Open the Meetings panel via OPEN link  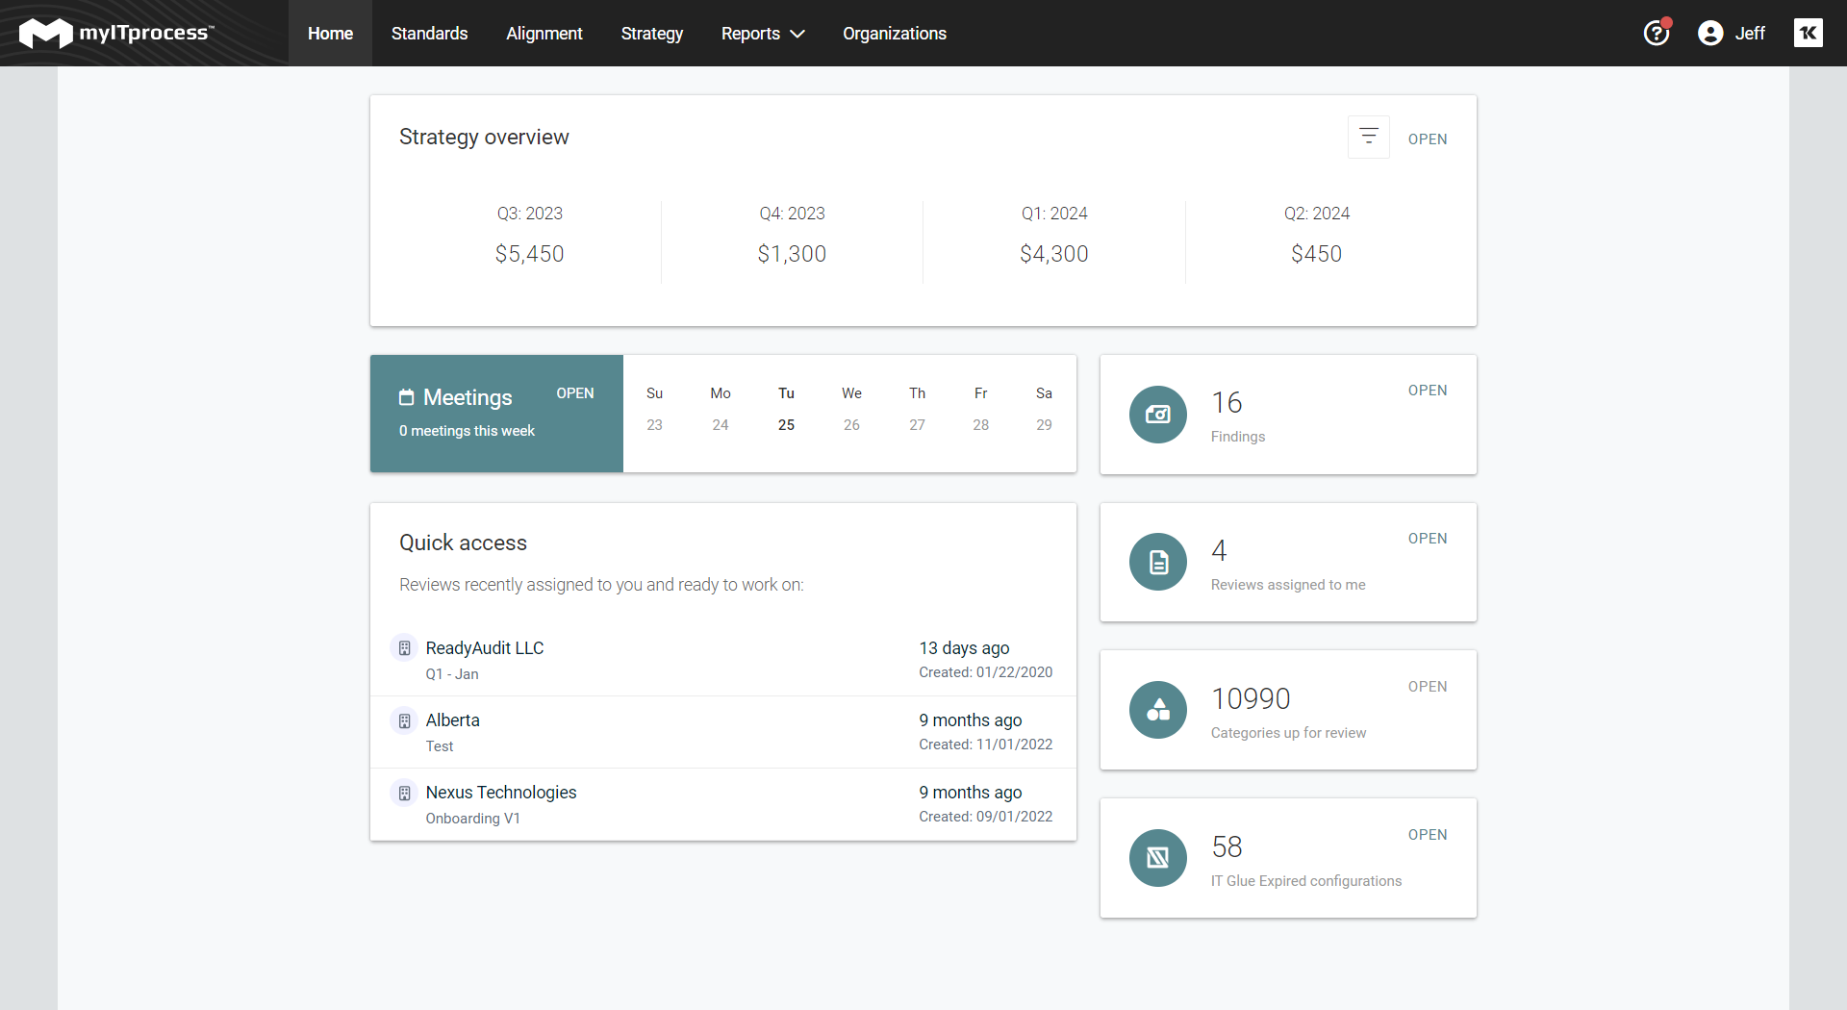(574, 393)
